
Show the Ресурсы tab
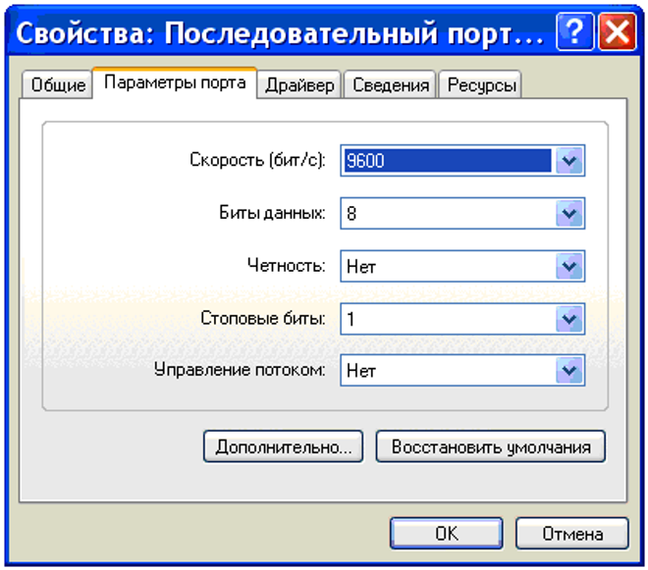[481, 85]
